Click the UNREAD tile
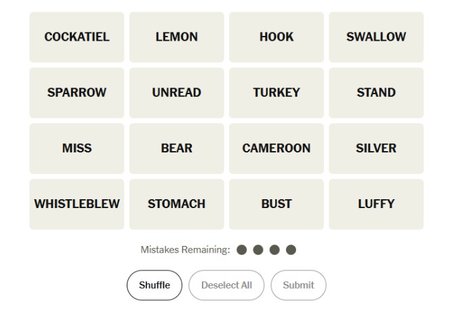 (x=176, y=93)
